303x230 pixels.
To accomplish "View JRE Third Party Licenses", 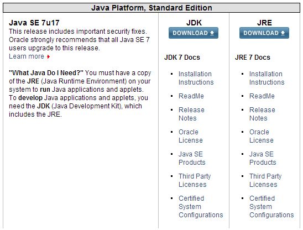I will pos(265,180).
